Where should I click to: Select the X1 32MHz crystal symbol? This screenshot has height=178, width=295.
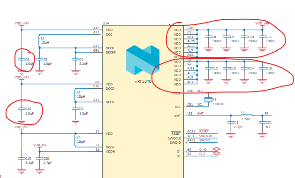coord(208,100)
